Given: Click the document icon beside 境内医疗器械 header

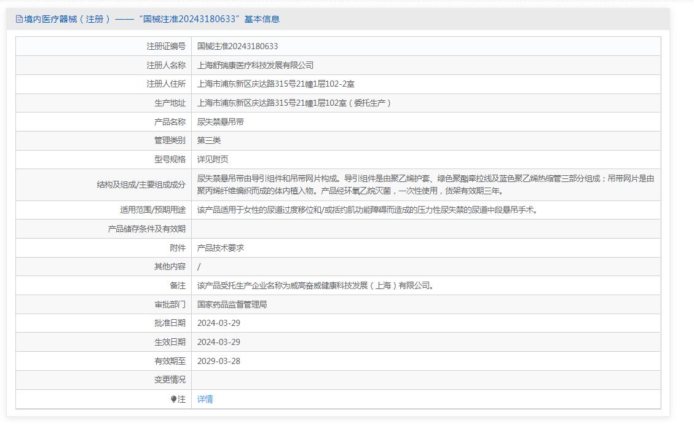Looking at the screenshot, I should click(x=19, y=19).
